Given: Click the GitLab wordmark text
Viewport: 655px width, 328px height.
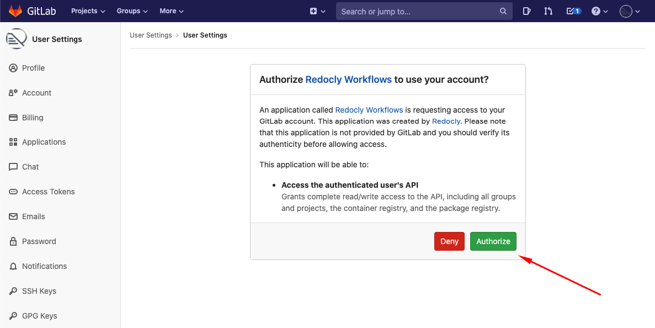Looking at the screenshot, I should (41, 11).
